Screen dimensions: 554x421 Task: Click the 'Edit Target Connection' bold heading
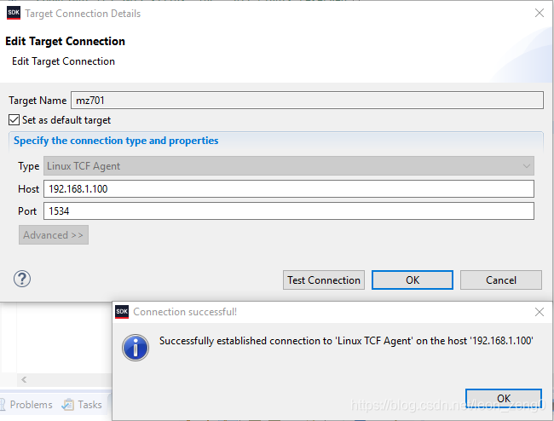coord(65,41)
